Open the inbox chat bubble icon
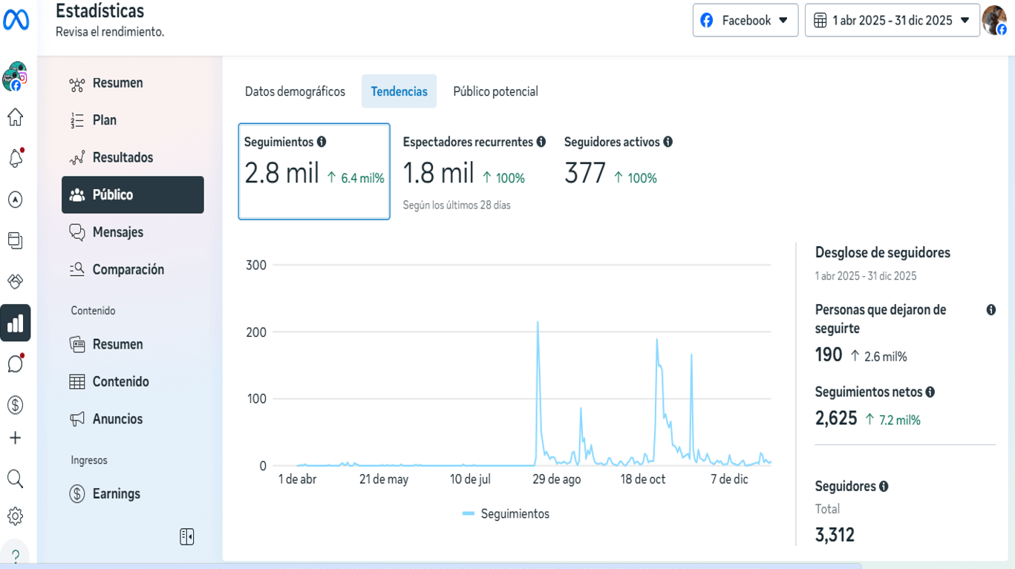Image resolution: width=1015 pixels, height=569 pixels. point(15,364)
